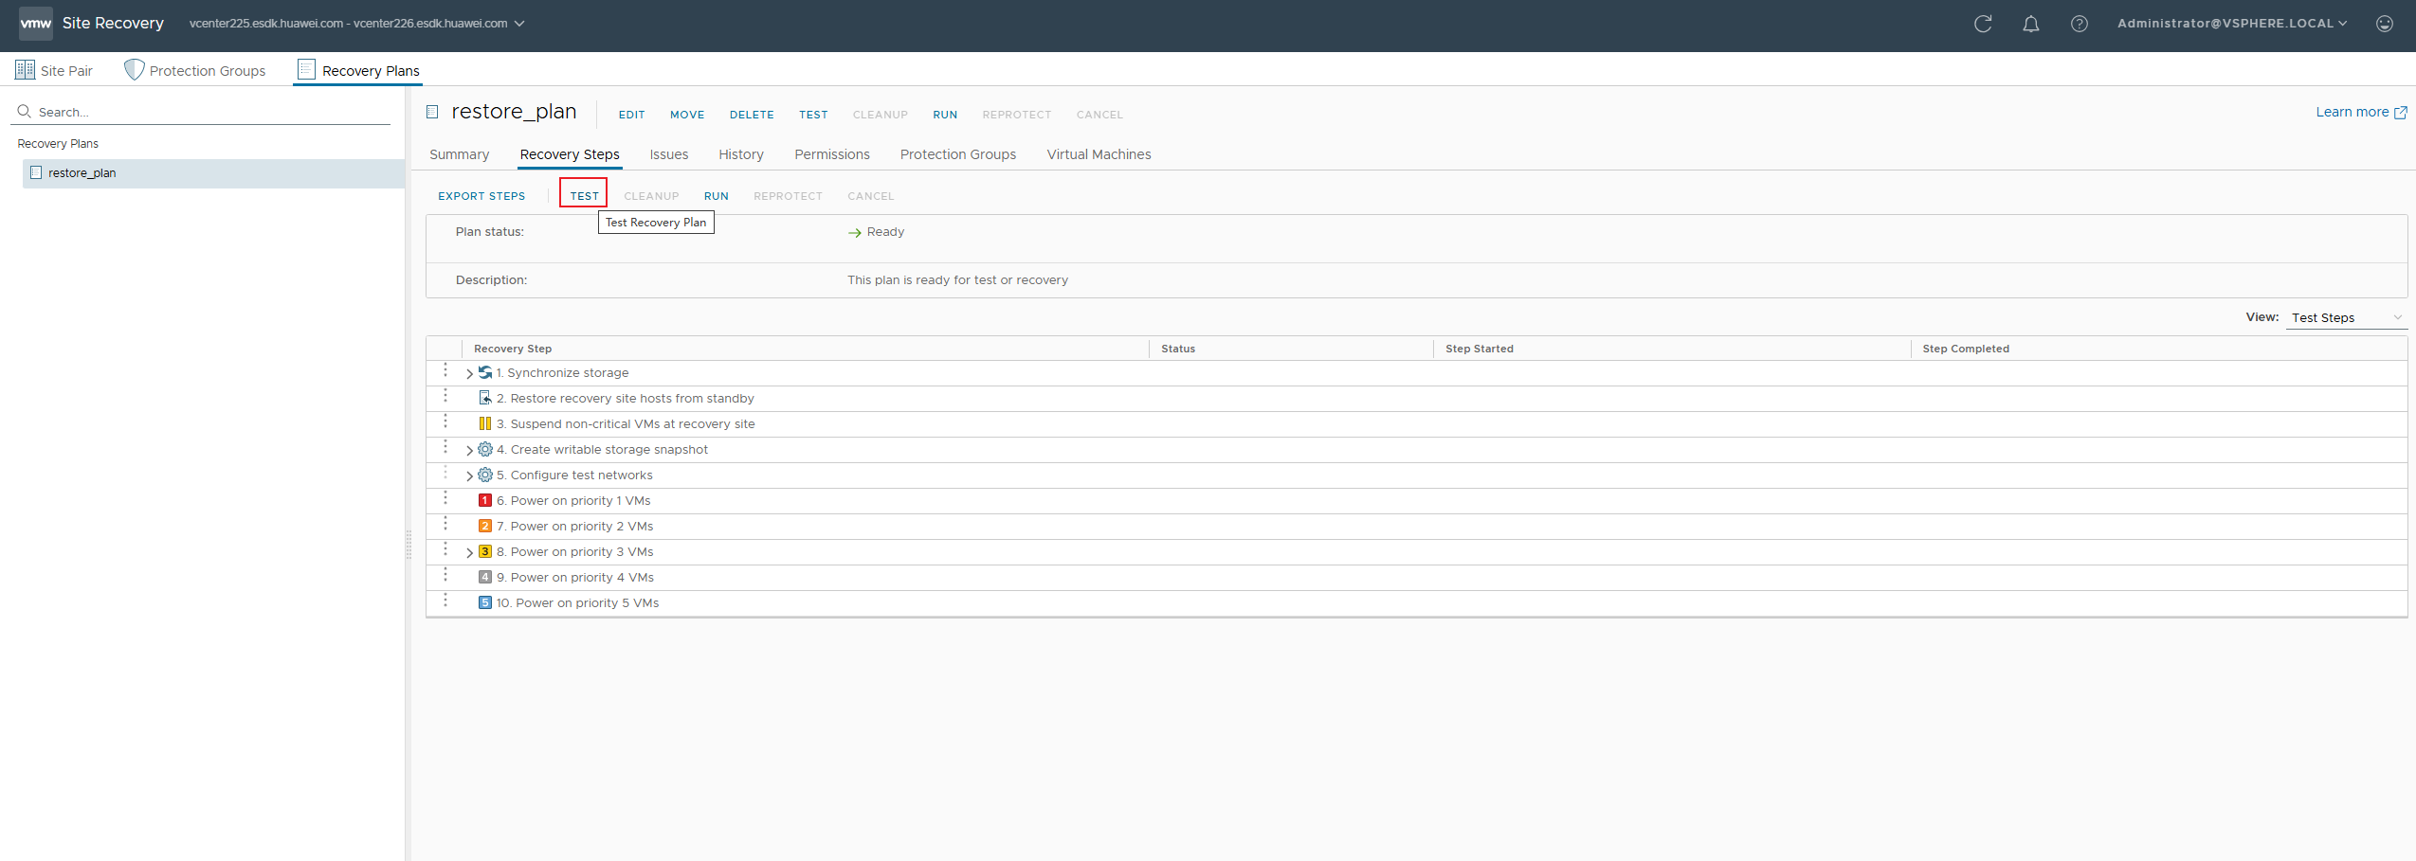Image resolution: width=2416 pixels, height=861 pixels.
Task: Select '6. Power on priority 1 VMs' row
Action: tap(1417, 501)
